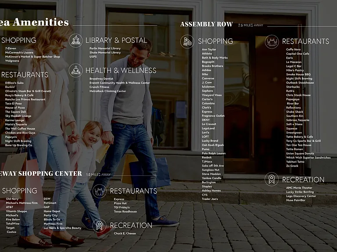Click the Assembly Row restaurants dining icon
This screenshot has height=252, width=337.
pos(272,42)
